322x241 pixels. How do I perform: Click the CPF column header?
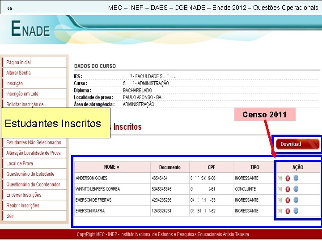211,167
